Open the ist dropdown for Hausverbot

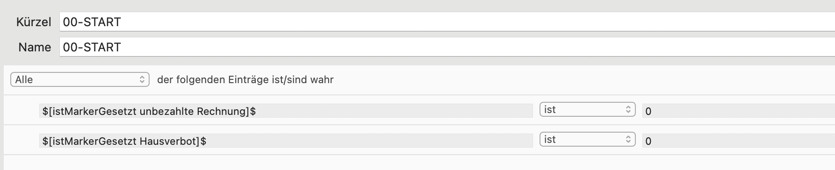pyautogui.click(x=588, y=140)
